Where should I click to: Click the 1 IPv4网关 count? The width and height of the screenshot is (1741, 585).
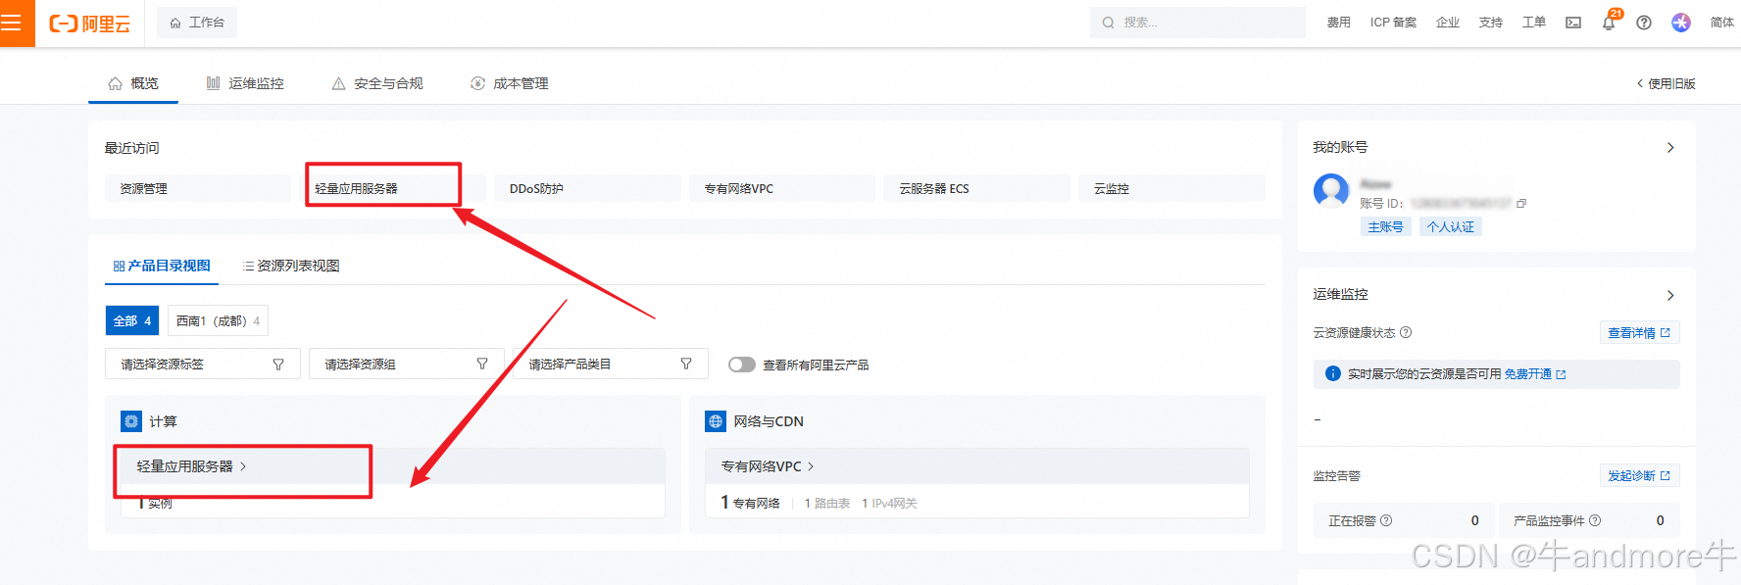(x=889, y=503)
